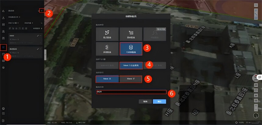Click the disabled 带状航线 route tile
The image size is (262, 125).
[155, 34]
